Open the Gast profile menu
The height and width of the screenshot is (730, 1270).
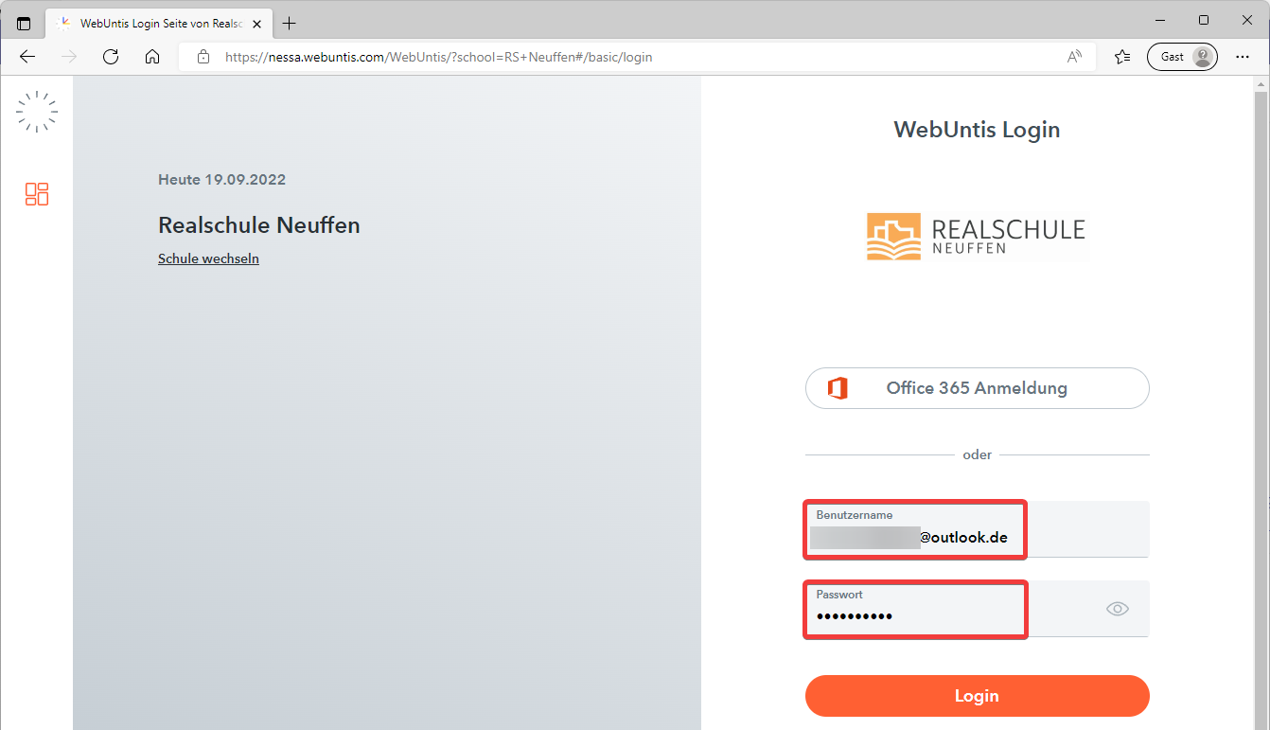click(x=1181, y=57)
